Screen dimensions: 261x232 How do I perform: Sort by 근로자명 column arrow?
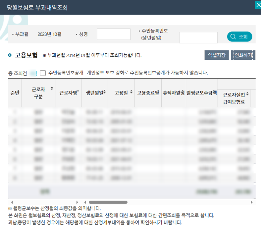[x=78, y=91]
